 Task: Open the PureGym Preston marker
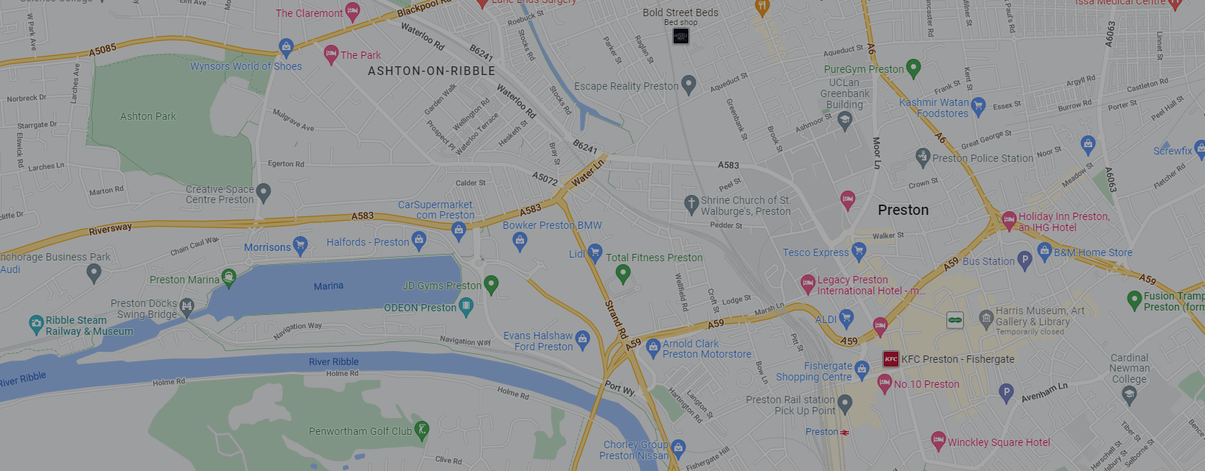tap(913, 68)
